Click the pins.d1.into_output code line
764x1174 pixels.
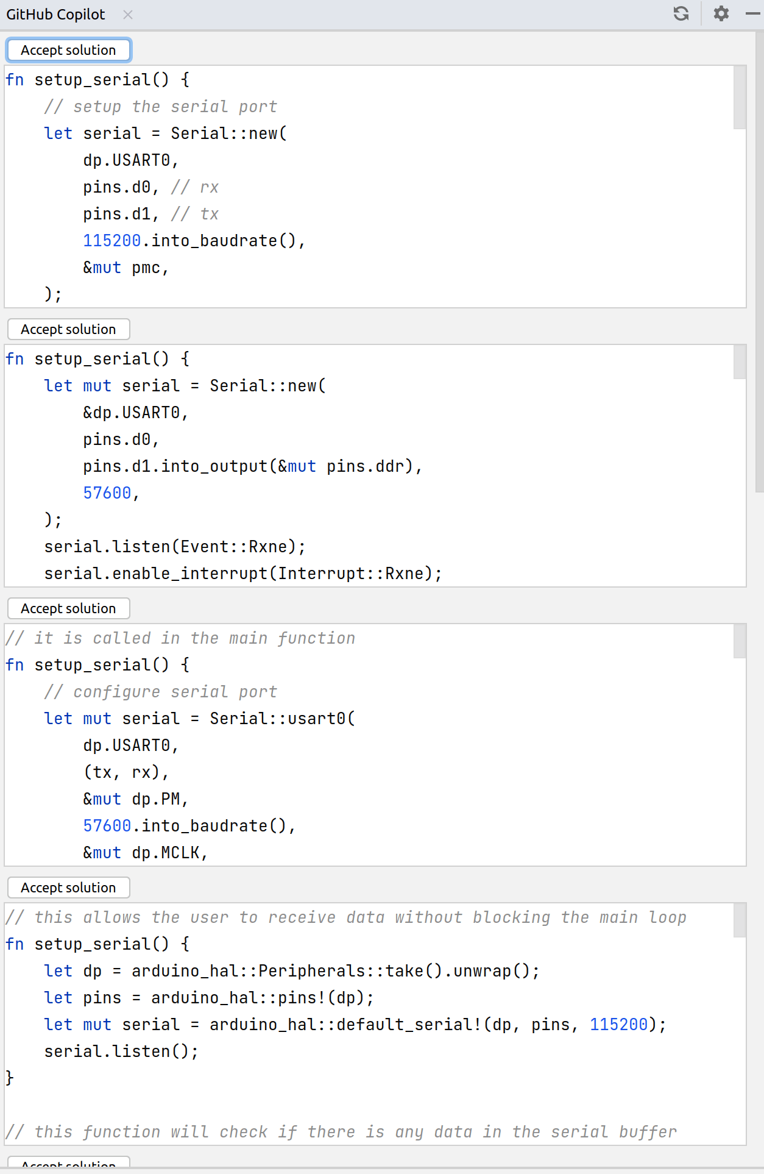(x=252, y=466)
